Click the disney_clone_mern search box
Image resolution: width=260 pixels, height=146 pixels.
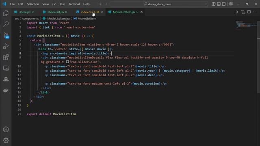coord(157,4)
